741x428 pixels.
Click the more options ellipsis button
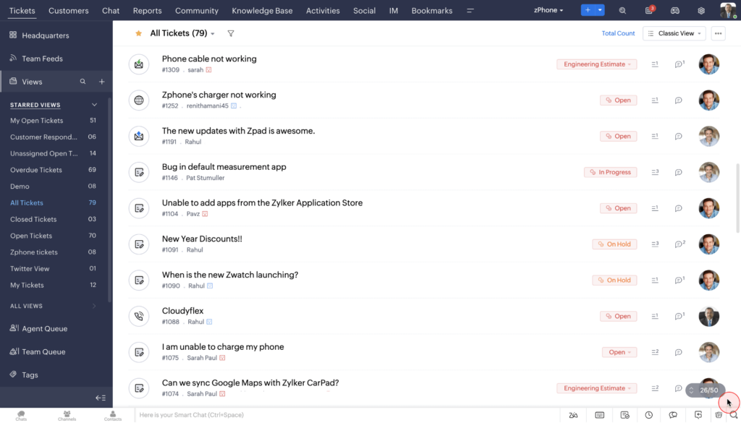(x=718, y=33)
